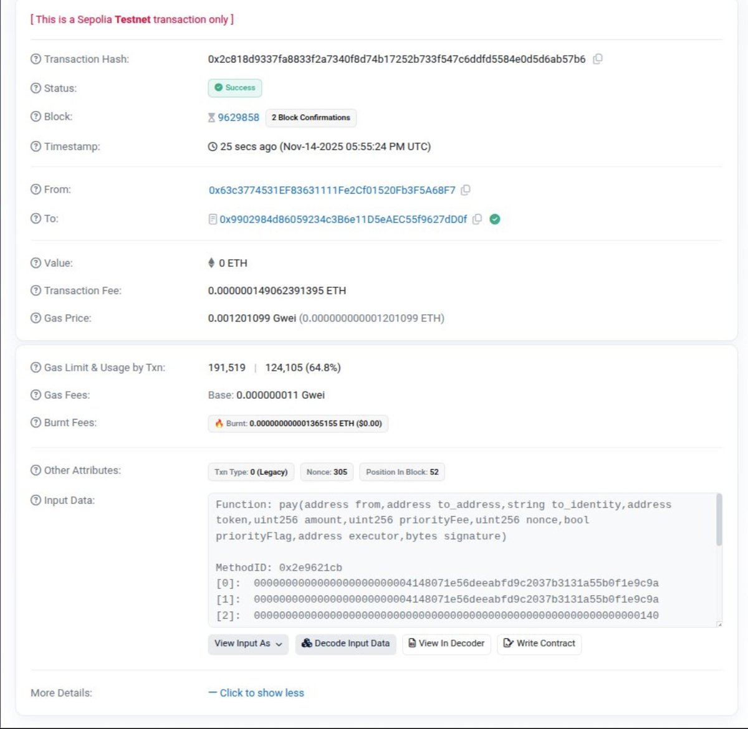Click the Ethereum diamond icon beside 0 ETH

211,263
